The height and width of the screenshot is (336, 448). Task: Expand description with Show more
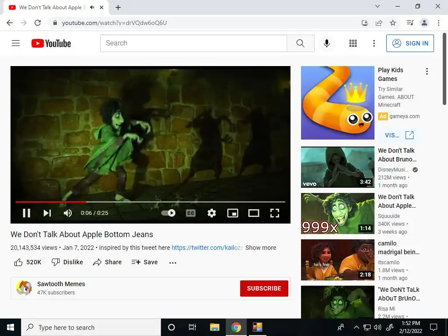[261, 248]
